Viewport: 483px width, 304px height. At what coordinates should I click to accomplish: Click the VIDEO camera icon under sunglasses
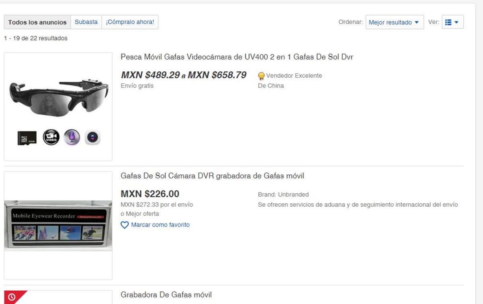tap(51, 137)
